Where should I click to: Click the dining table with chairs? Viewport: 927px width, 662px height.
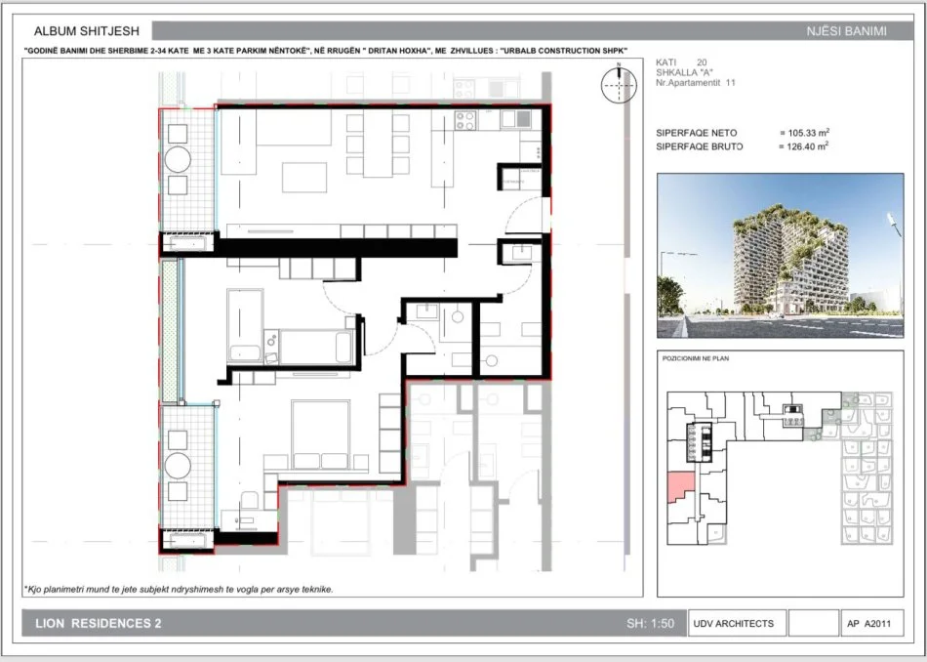coord(377,143)
